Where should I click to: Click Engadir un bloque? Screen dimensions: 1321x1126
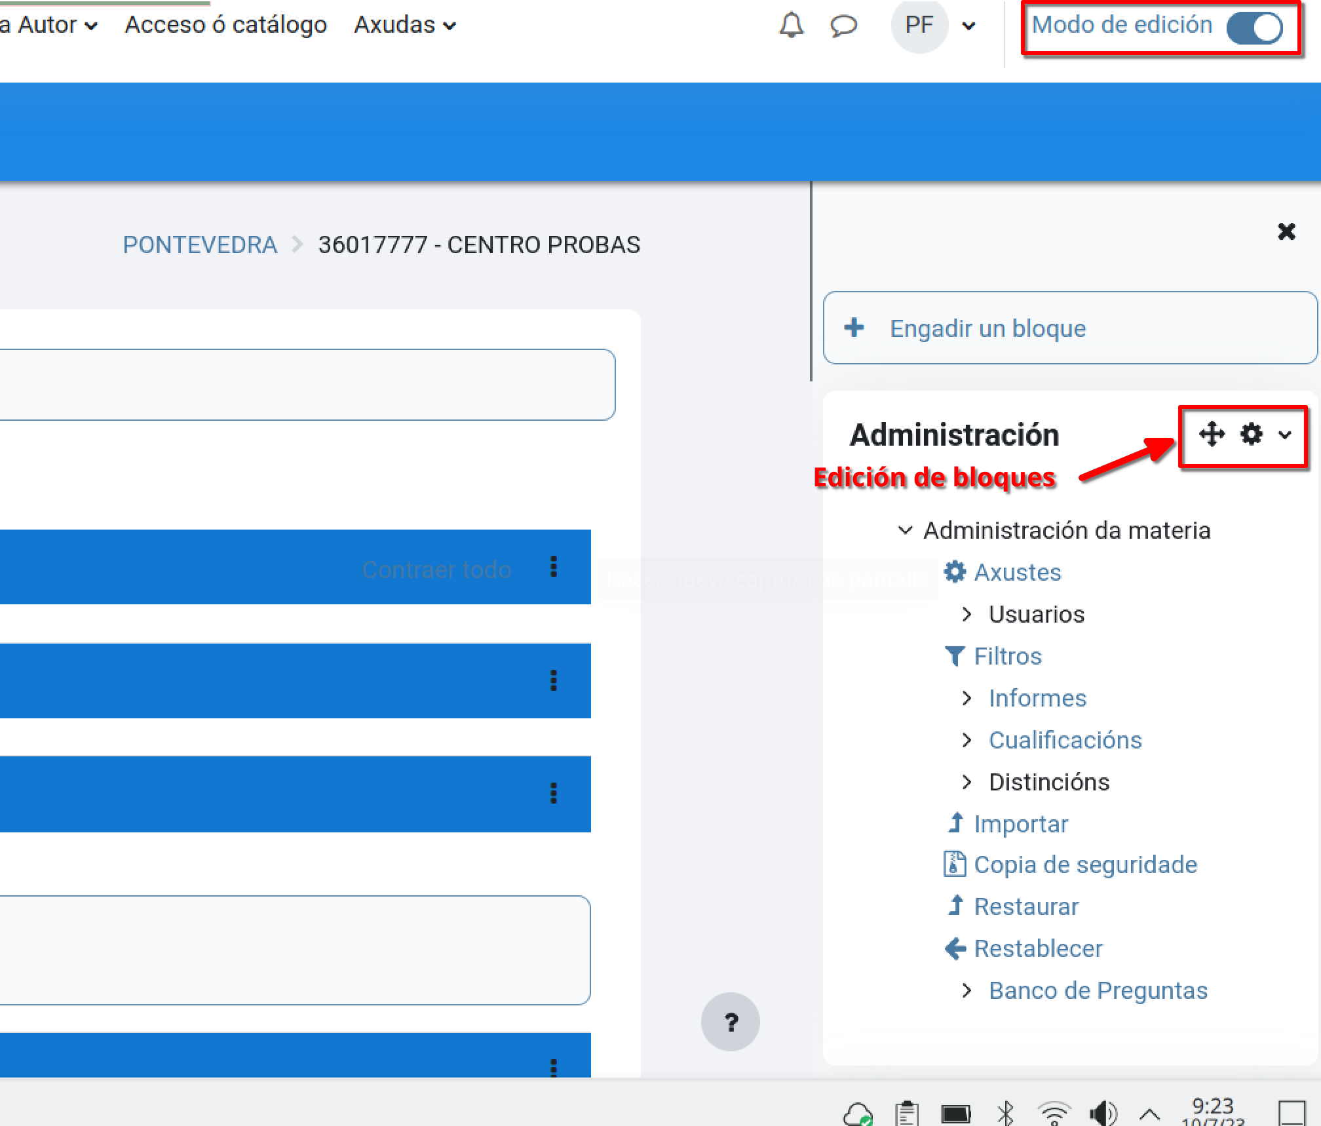tap(987, 328)
